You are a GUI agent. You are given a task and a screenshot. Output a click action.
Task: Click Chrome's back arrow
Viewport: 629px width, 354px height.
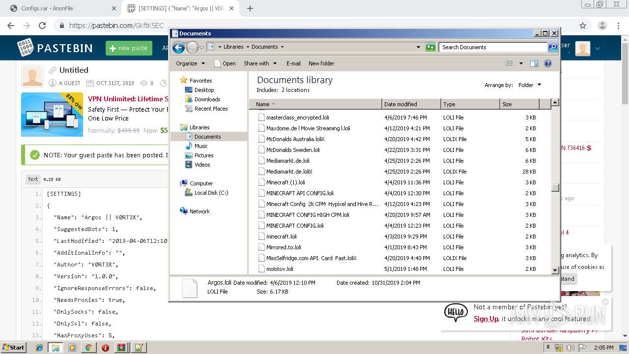(11, 26)
